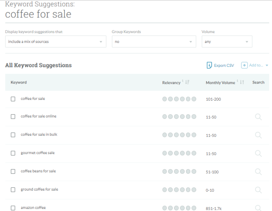The width and height of the screenshot is (272, 211).
Task: Open the 'Add to...' menu
Action: click(255, 65)
